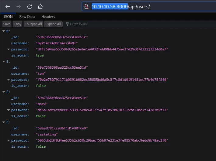The image size is (216, 161).
Task: Click the password hash starting with 5065db2d
Action: tap(102, 141)
